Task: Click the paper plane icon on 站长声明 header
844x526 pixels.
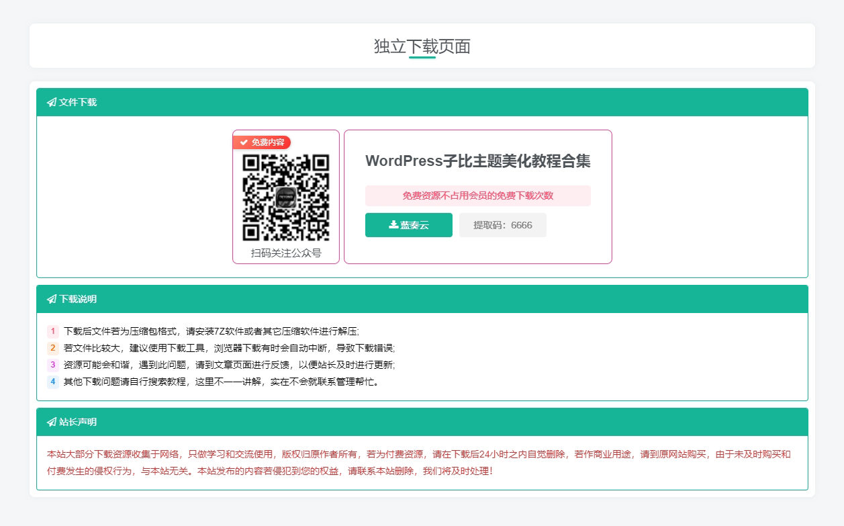Action: point(52,422)
